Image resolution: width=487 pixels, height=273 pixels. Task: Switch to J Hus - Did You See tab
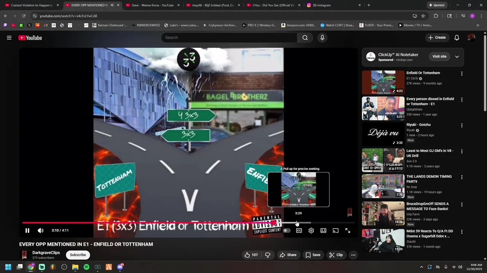273,5
